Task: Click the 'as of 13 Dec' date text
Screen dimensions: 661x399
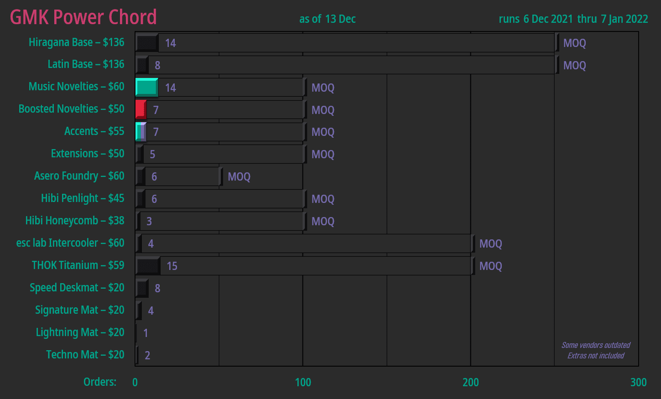Action: click(x=327, y=19)
